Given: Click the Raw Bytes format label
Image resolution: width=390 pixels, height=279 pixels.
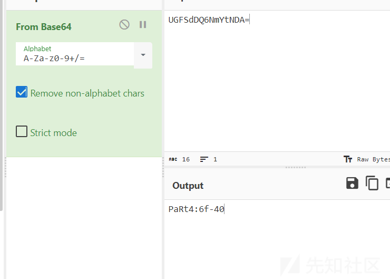Looking at the screenshot, I should (374, 159).
